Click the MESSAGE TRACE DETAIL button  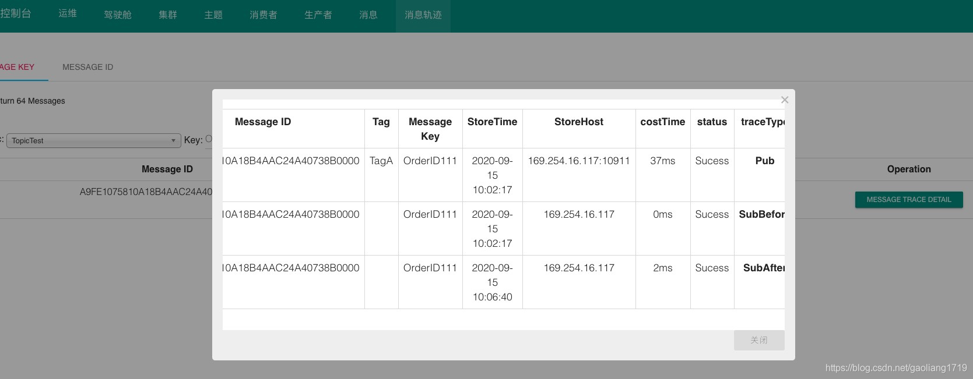(908, 200)
